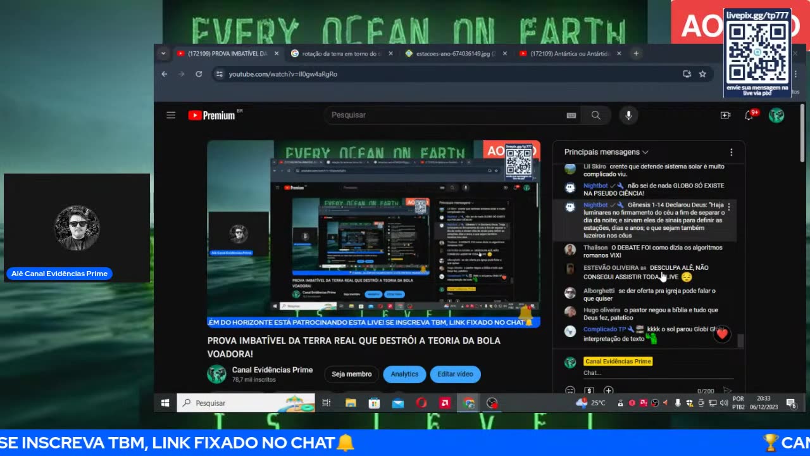This screenshot has height=456, width=810.
Task: Close the rotação da terra tab
Action: click(x=390, y=54)
